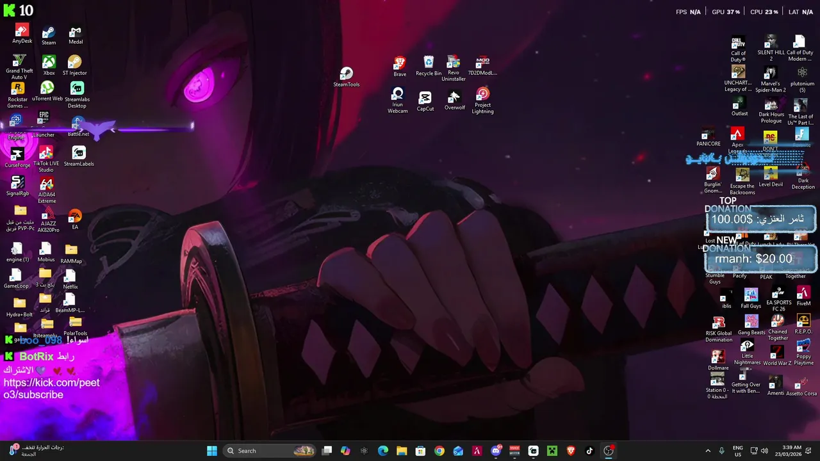The height and width of the screenshot is (461, 820).
Task: Open Microsoft Edge from the taskbar
Action: point(383,451)
